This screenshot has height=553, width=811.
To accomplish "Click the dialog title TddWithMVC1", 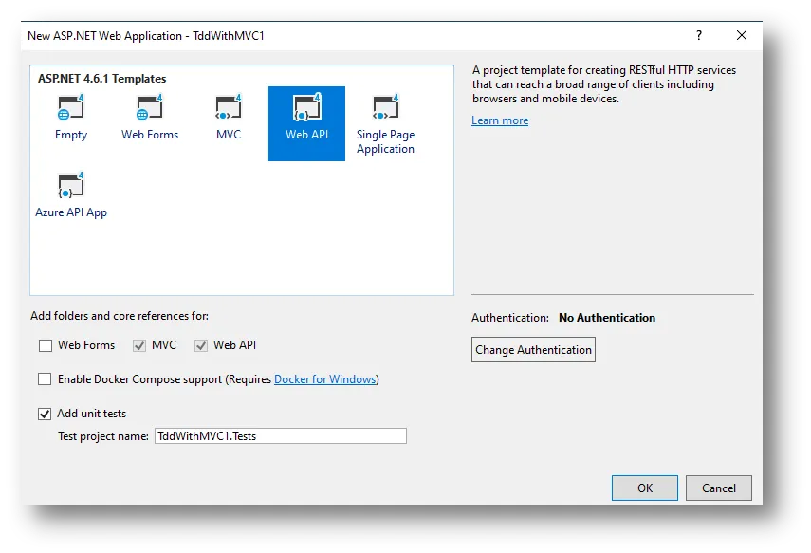I will [x=146, y=36].
